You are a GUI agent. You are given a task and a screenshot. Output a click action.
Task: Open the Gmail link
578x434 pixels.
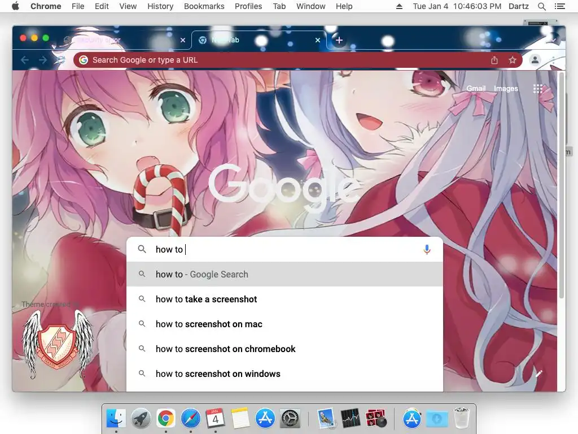[x=475, y=89]
